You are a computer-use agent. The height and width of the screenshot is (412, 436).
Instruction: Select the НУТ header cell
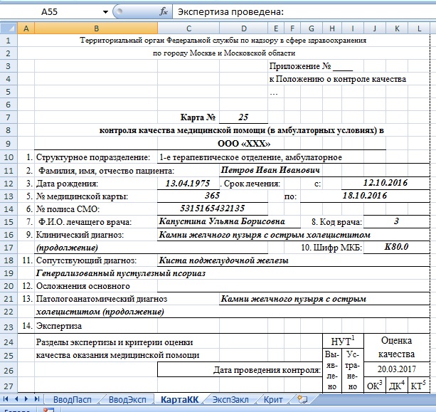[x=343, y=341]
